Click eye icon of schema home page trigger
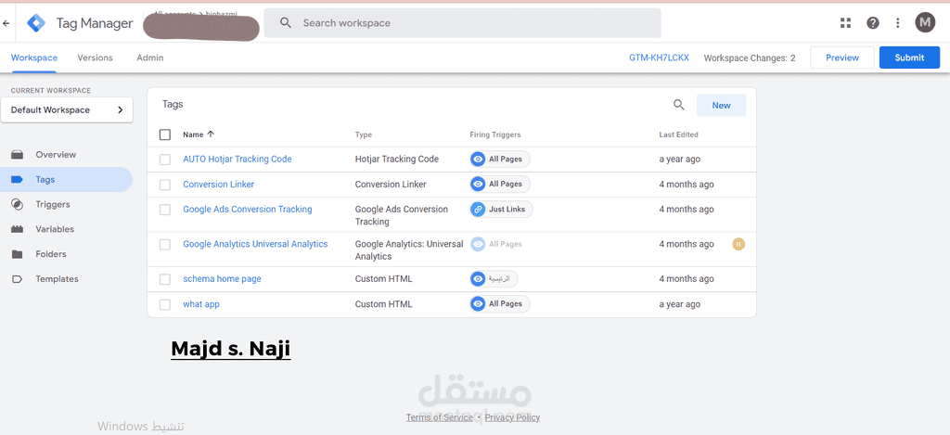This screenshot has height=435, width=950. pos(478,278)
